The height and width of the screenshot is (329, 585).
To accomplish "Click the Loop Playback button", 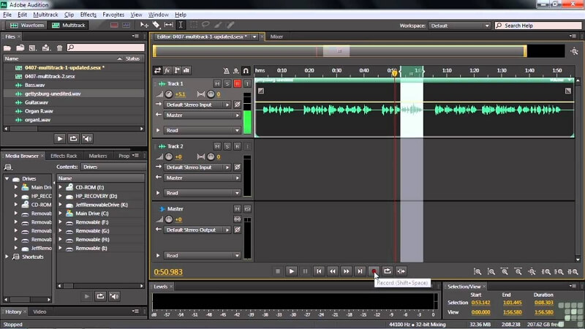I will coord(388,271).
